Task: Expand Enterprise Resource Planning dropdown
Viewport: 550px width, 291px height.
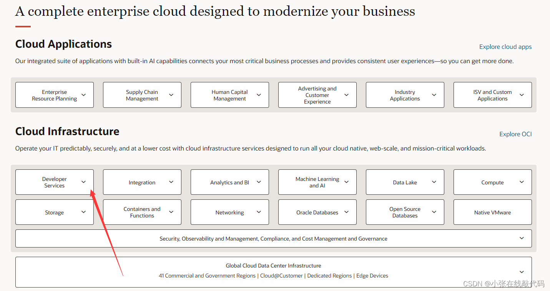Action: click(x=55, y=95)
